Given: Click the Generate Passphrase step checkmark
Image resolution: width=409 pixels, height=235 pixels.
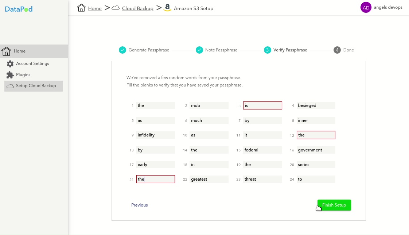Looking at the screenshot, I should [x=122, y=50].
